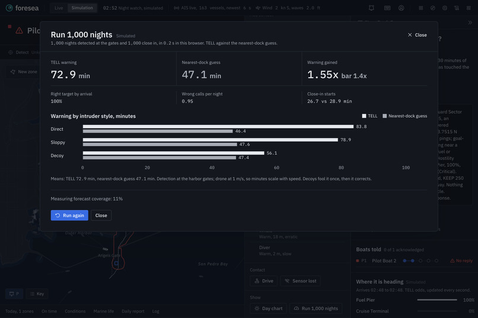Click the red warning triangle near Pilot title
Viewport: 478px width, 318px height.
[19, 30]
